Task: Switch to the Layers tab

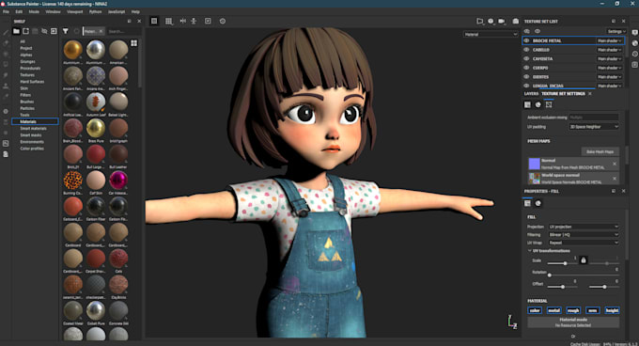Action: click(x=531, y=94)
